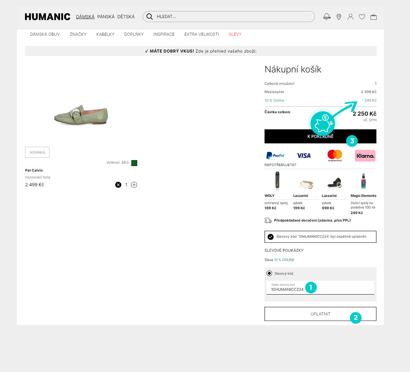Open the user account icon
This screenshot has height=372, width=410.
point(350,17)
